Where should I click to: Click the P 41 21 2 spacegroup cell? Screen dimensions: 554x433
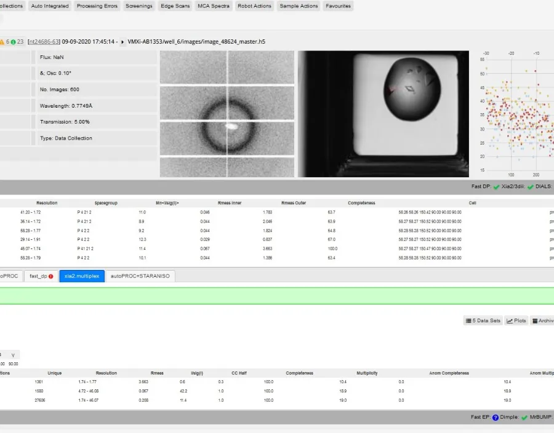point(85,248)
